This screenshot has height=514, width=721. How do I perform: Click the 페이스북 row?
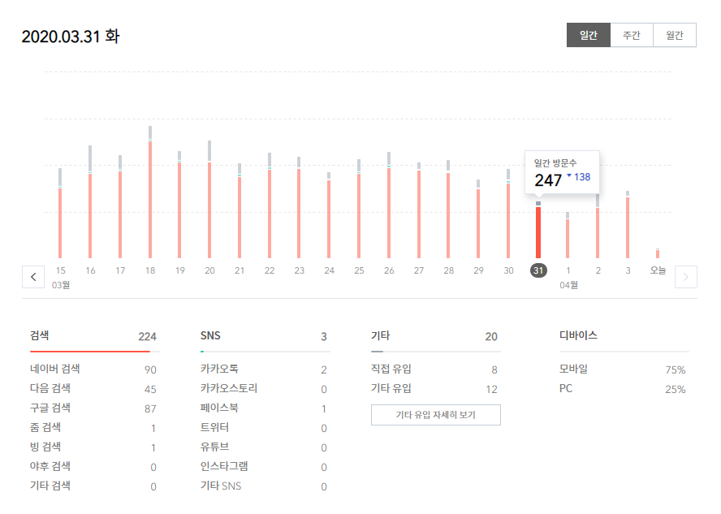tap(264, 408)
